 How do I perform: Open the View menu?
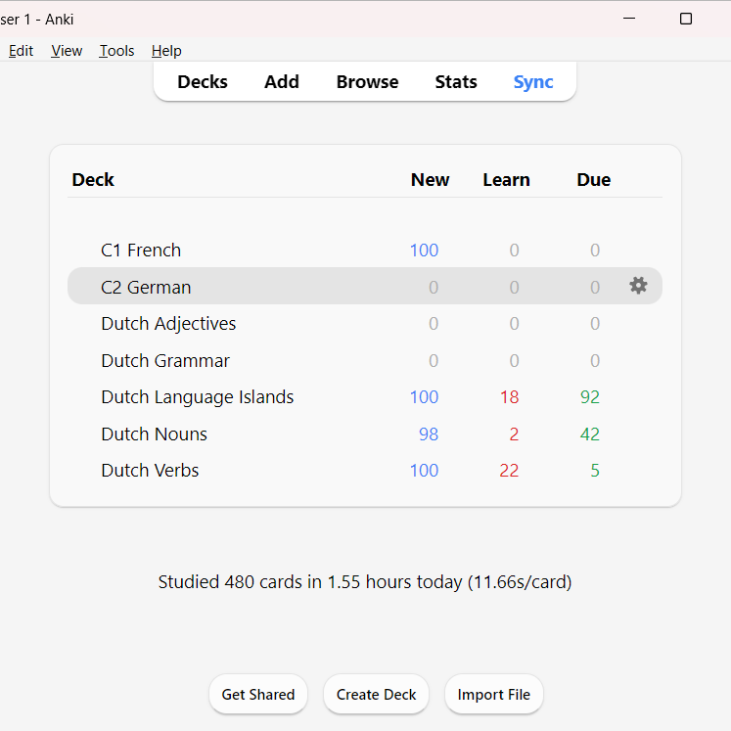point(67,51)
